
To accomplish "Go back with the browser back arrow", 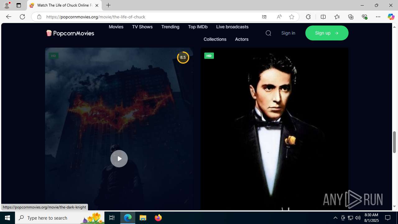I will [x=8, y=17].
